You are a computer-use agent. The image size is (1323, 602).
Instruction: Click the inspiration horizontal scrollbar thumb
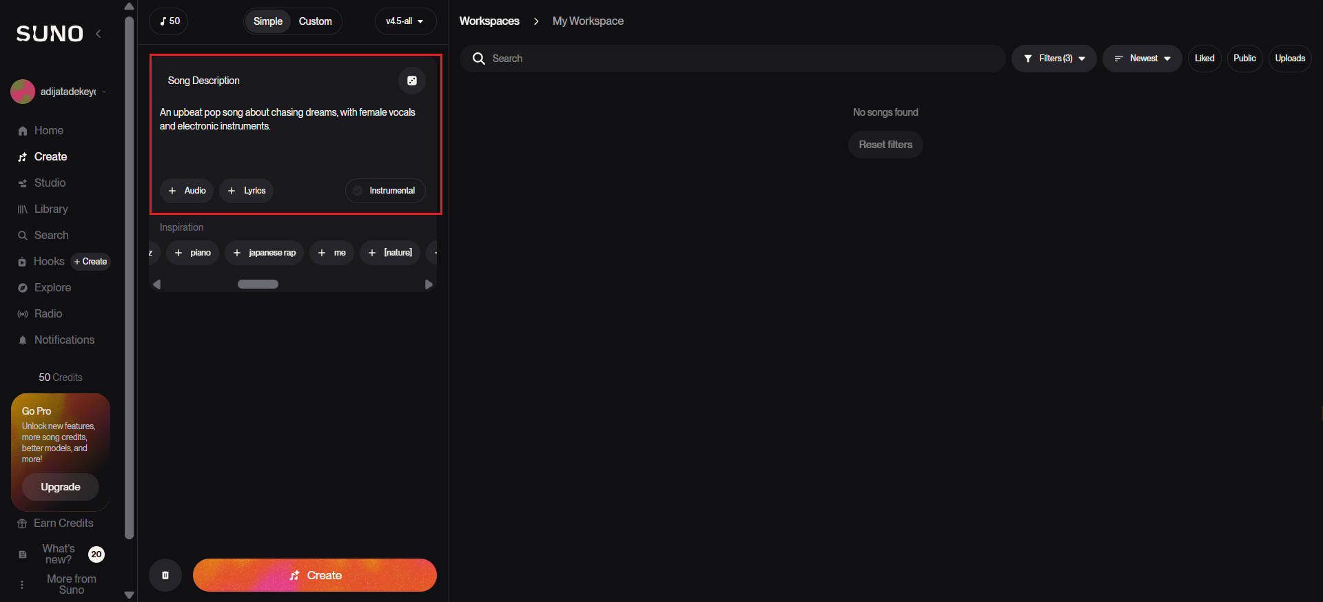pyautogui.click(x=258, y=284)
